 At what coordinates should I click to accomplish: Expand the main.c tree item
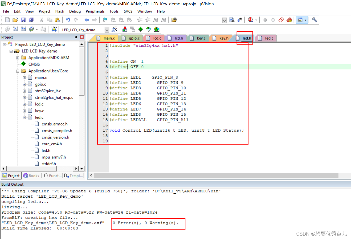[x=24, y=77]
